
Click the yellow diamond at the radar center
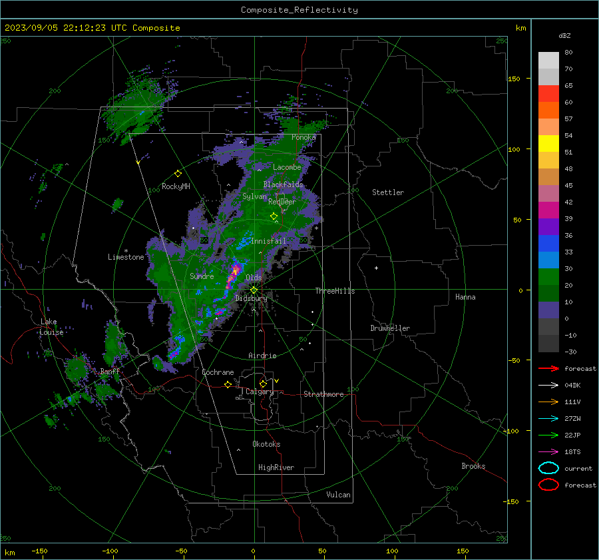[x=254, y=290]
